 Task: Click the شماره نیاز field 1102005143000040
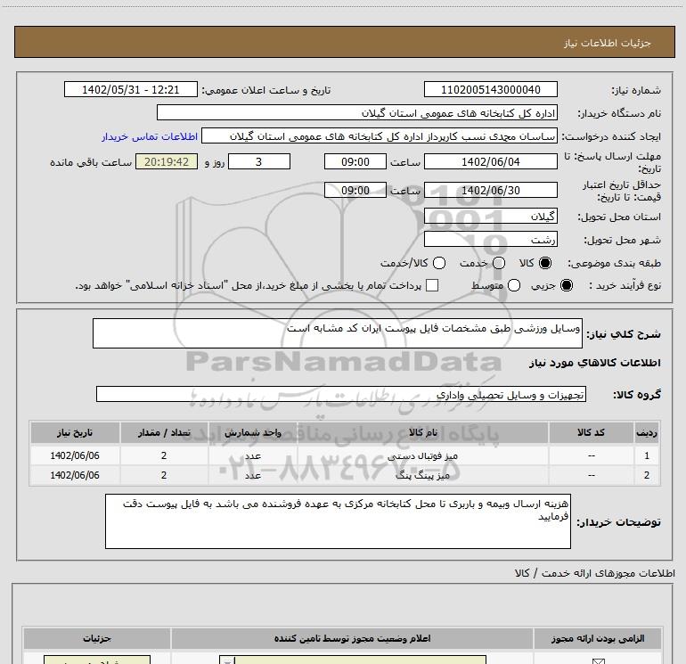click(490, 90)
